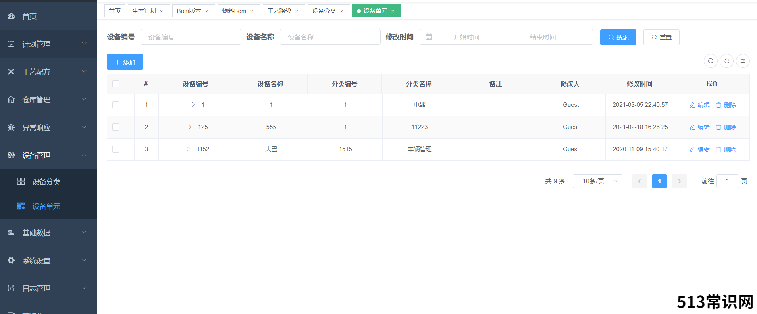Open the 首页 dashboard icon in sidebar
Screen dimensions: 757x314
[11, 16]
